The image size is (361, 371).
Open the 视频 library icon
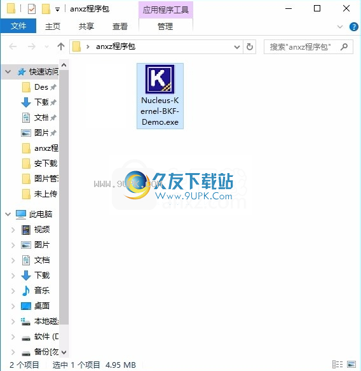(26, 230)
